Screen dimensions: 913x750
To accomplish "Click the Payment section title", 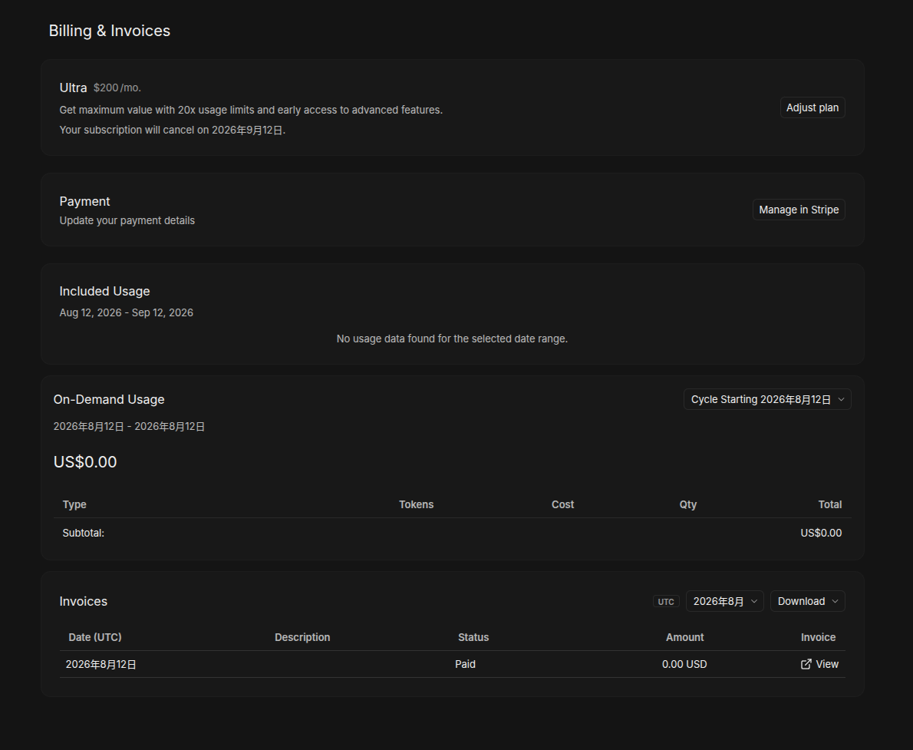I will click(84, 202).
